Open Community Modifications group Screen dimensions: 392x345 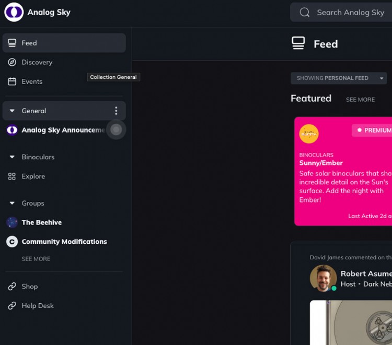[x=64, y=242]
